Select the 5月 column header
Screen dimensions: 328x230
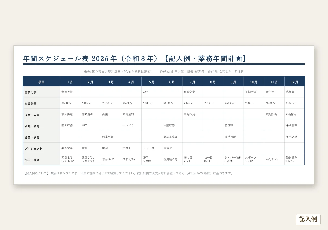click(x=152, y=82)
